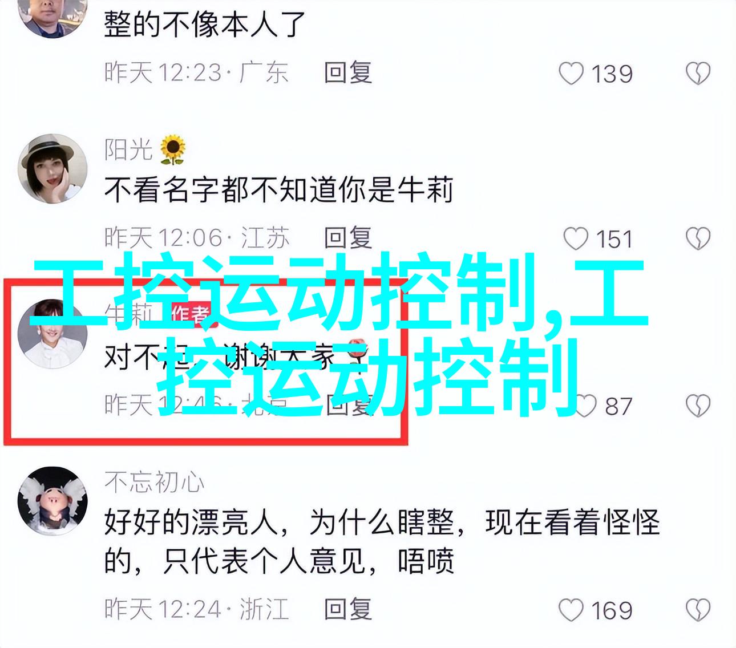Dislike 不忘初心's comment from 浙江
The width and height of the screenshot is (736, 648).
coord(698,610)
